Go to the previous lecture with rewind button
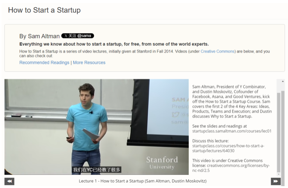The image size is (288, 188). pos(9,182)
